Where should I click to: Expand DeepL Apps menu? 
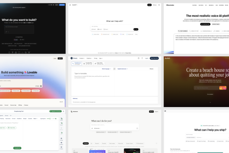coord(101,58)
